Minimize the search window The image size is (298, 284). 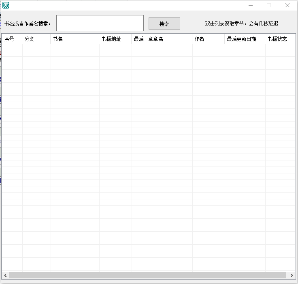point(251,5)
